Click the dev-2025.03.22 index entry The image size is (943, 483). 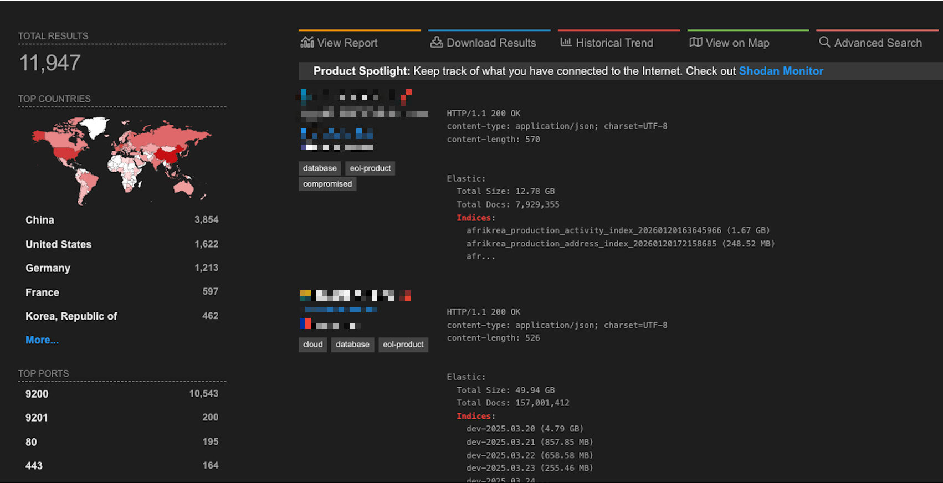pos(530,455)
